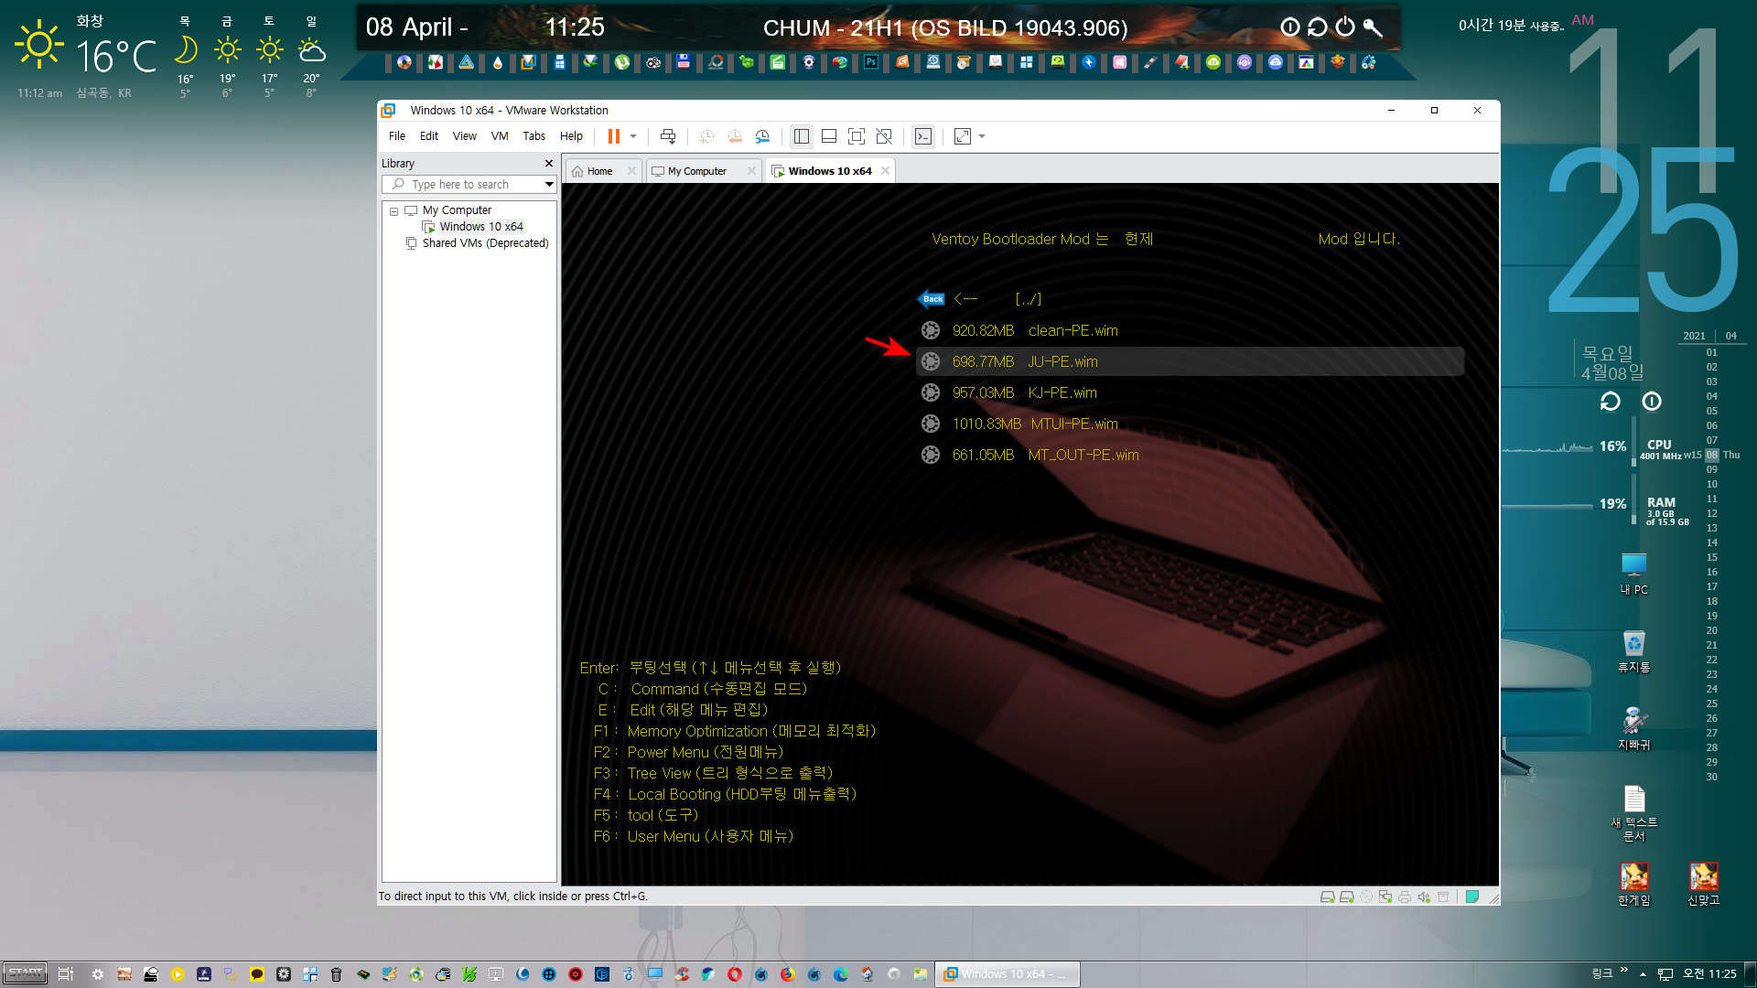
Task: Open 새 텍스트 문서 desktop file
Action: coord(1633,812)
